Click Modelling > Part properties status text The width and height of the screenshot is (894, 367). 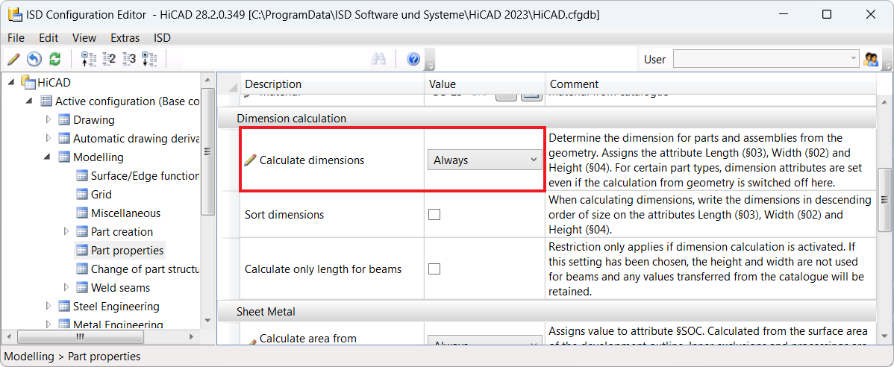pyautogui.click(x=72, y=357)
